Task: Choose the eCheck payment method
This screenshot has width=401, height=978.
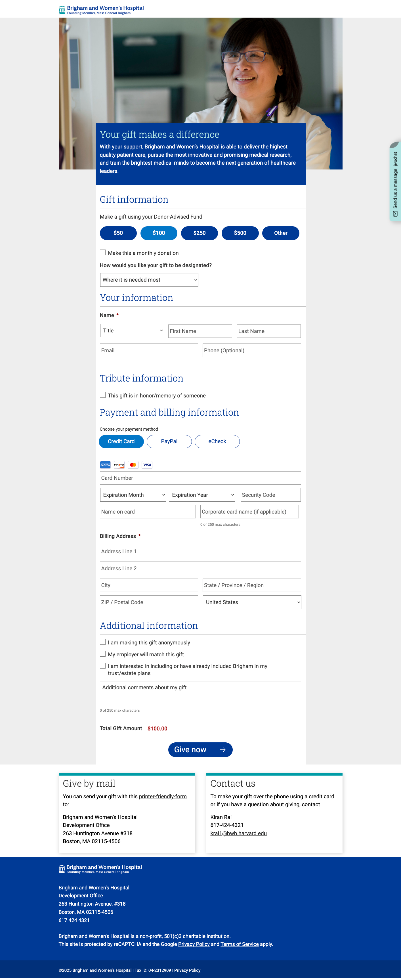Action: pyautogui.click(x=217, y=441)
